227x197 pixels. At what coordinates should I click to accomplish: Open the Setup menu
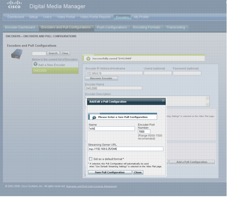[33, 17]
